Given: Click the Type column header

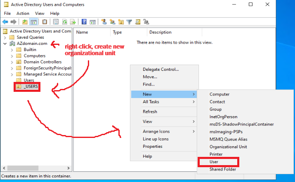Looking at the screenshot, I should [x=129, y=32].
